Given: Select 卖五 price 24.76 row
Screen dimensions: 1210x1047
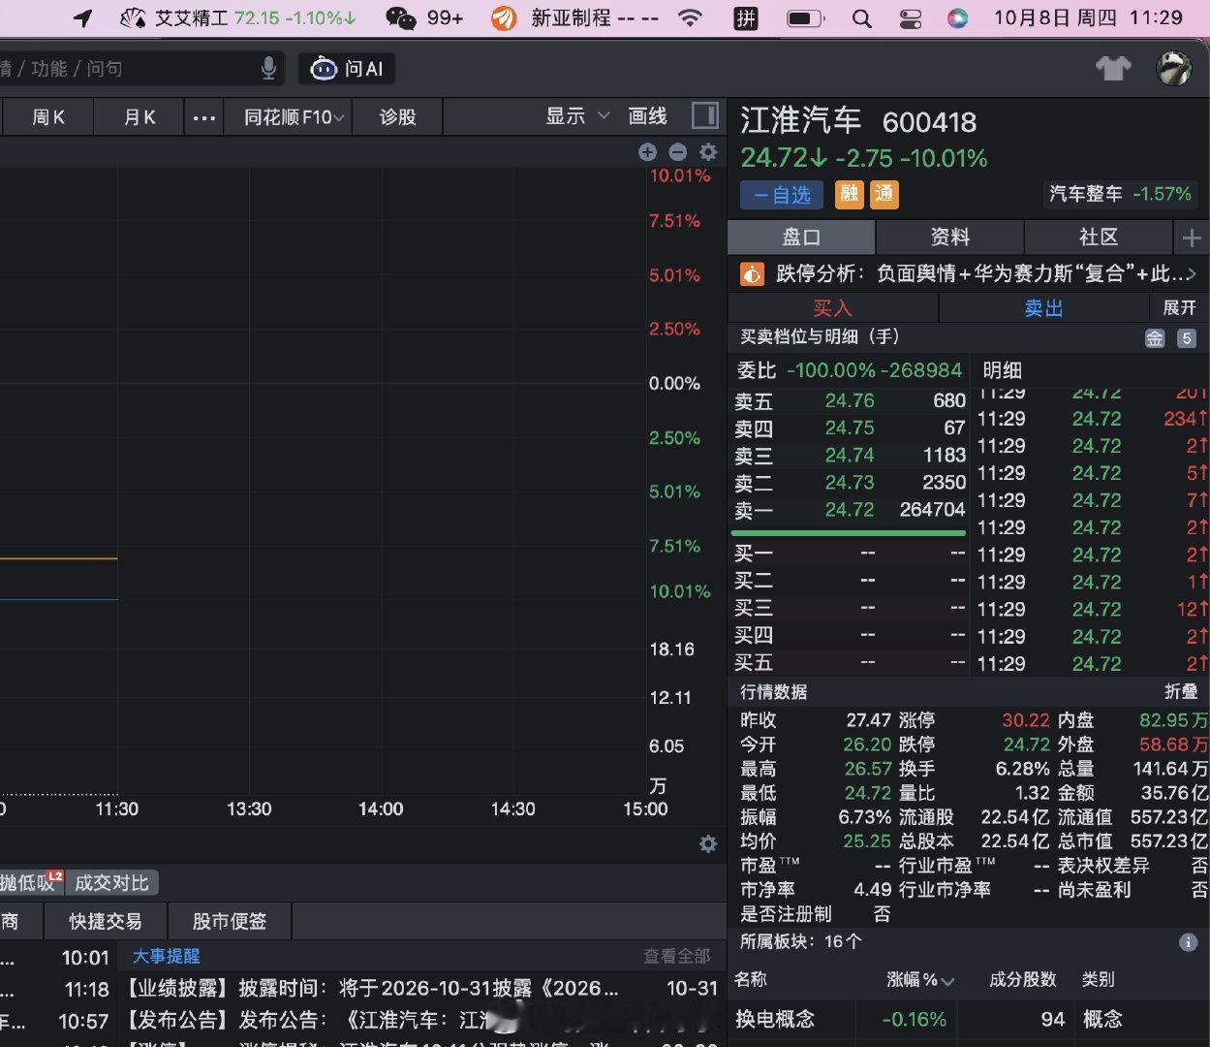Looking at the screenshot, I should [x=849, y=400].
